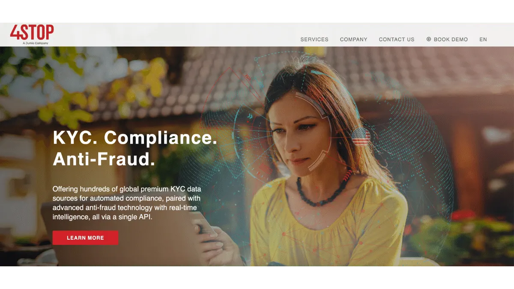Open the EN language selector

[483, 39]
